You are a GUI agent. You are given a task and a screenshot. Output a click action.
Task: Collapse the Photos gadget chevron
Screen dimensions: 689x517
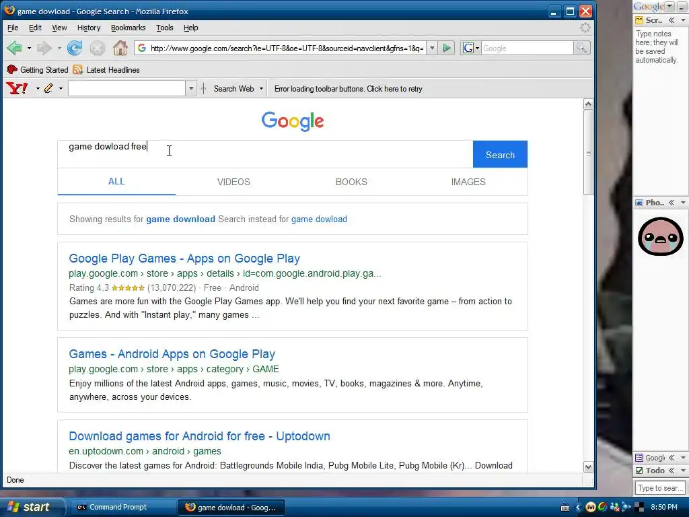click(672, 203)
